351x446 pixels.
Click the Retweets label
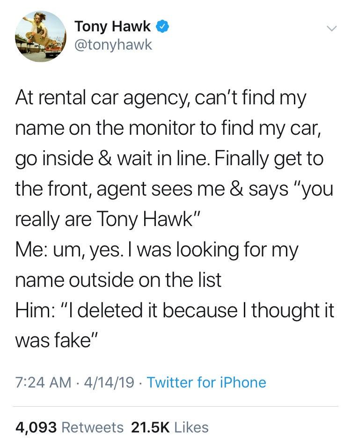point(92,427)
